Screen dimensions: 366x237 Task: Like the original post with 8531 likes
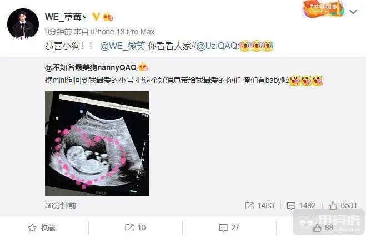[x=343, y=205]
